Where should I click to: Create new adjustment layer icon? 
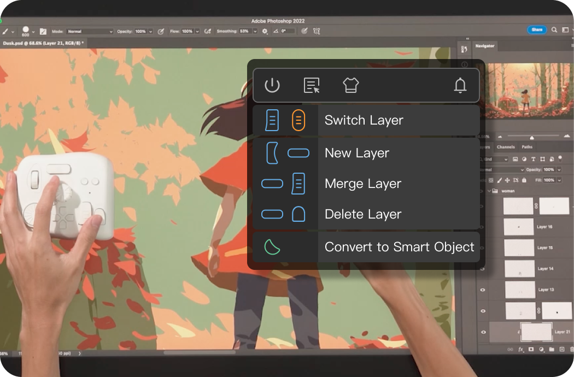tap(541, 349)
